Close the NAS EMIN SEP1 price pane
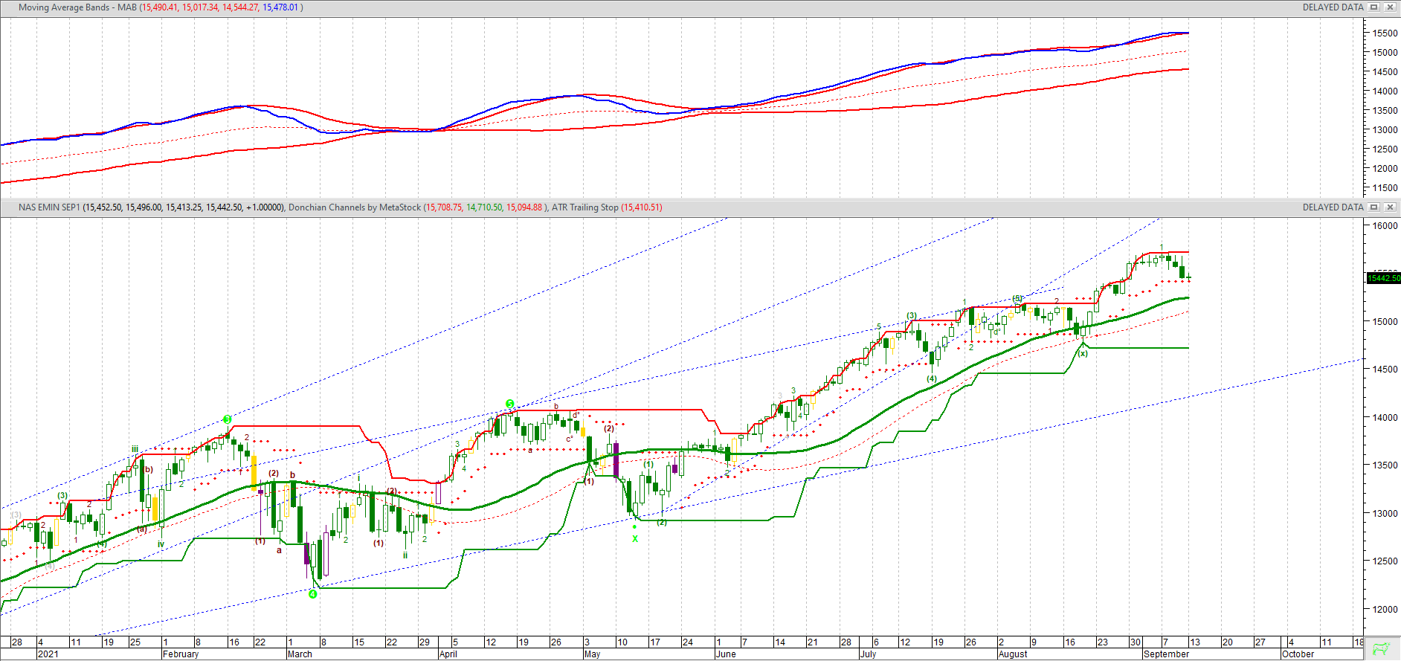1401x661 pixels. coord(1390,207)
